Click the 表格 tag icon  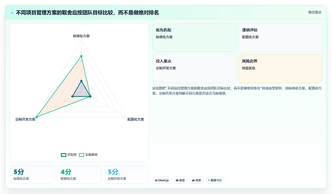tap(177, 180)
